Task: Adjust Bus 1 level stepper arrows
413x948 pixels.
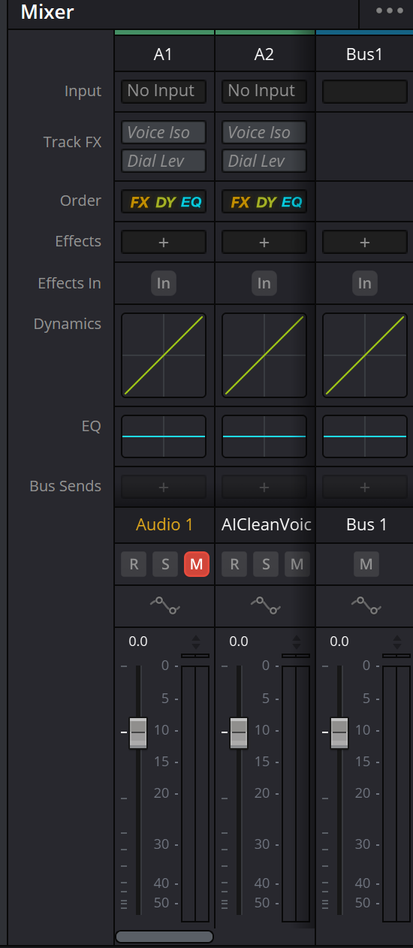Action: click(397, 642)
